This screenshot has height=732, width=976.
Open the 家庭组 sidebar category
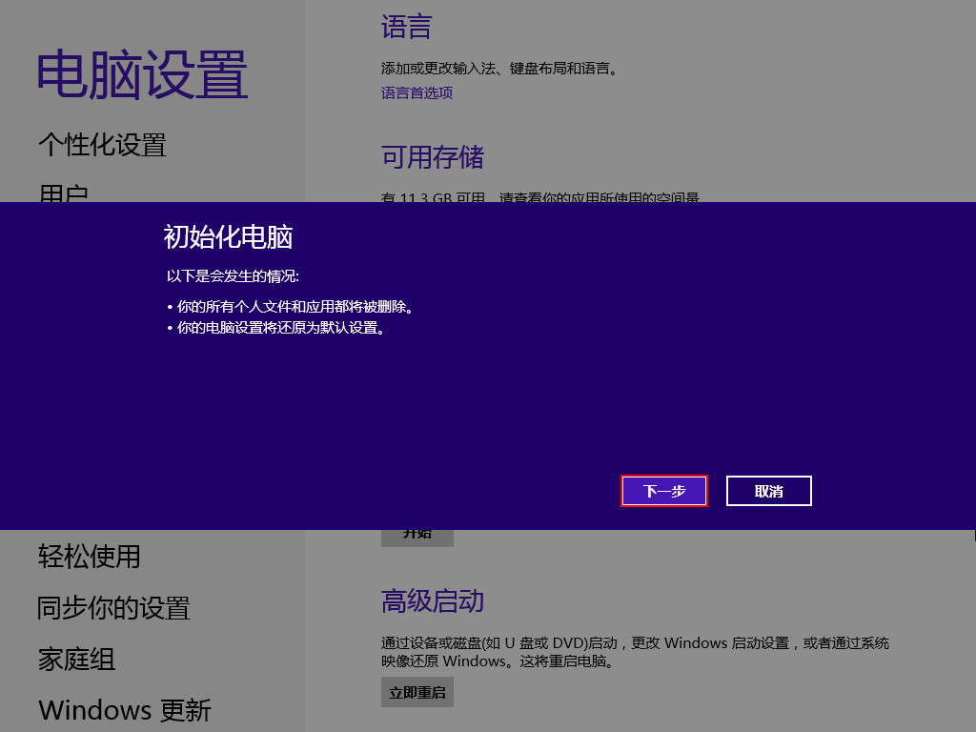pos(76,659)
